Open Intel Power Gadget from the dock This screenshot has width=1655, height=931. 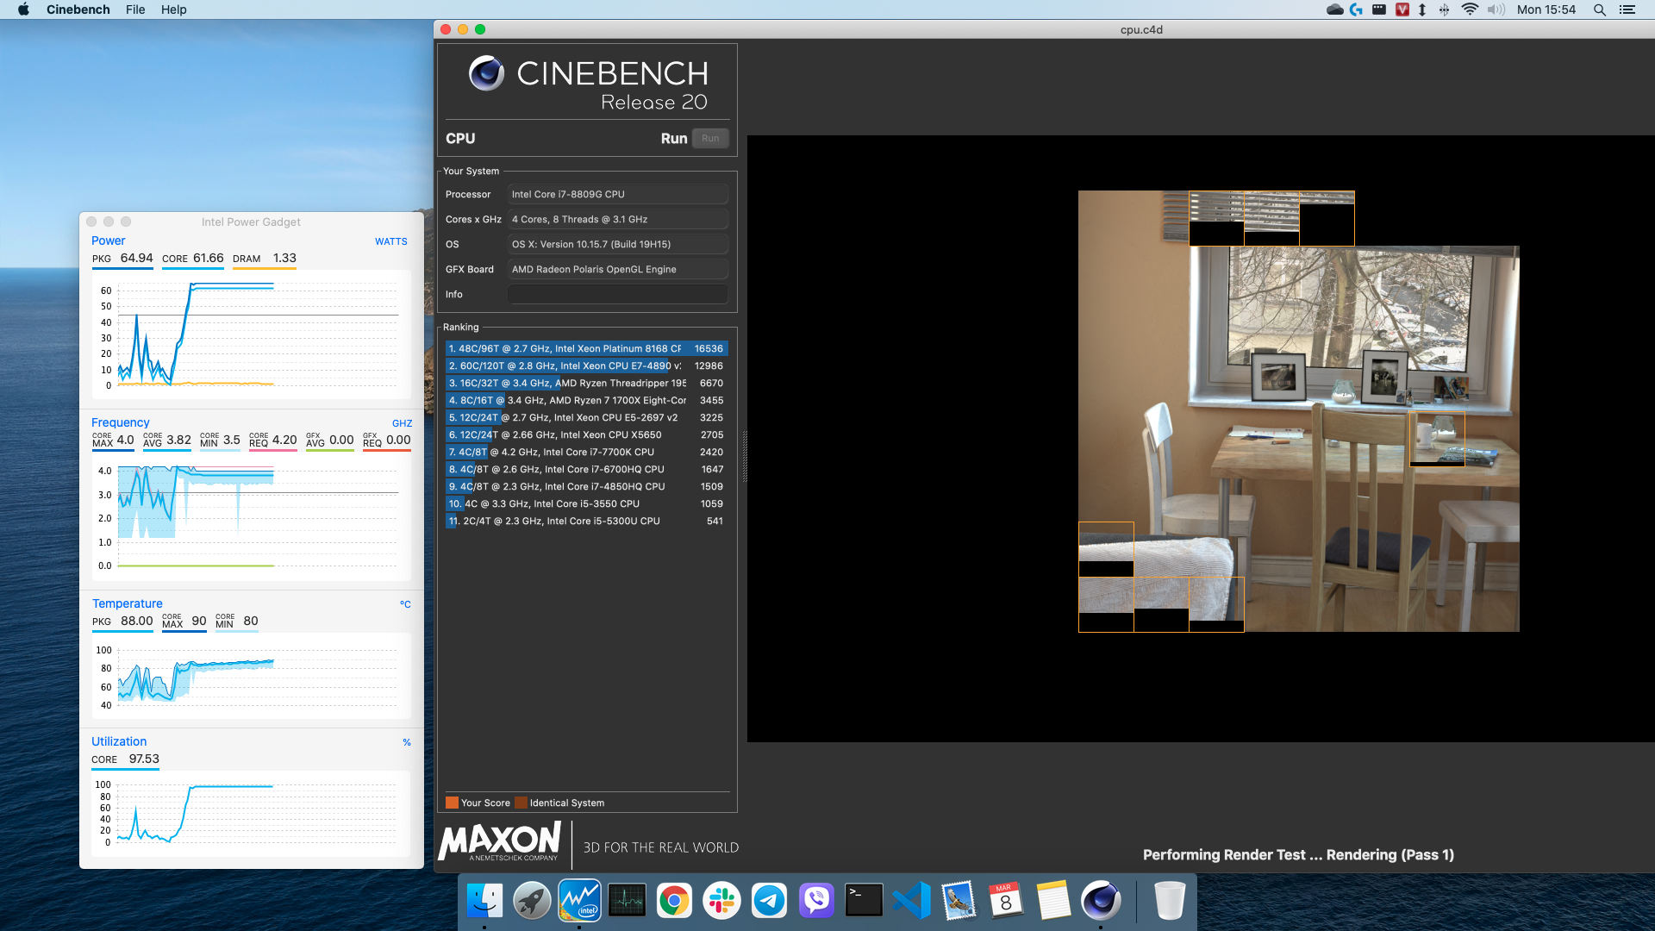tap(579, 901)
